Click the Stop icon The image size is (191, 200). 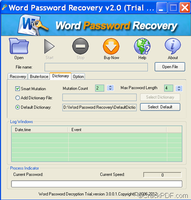[81, 46]
